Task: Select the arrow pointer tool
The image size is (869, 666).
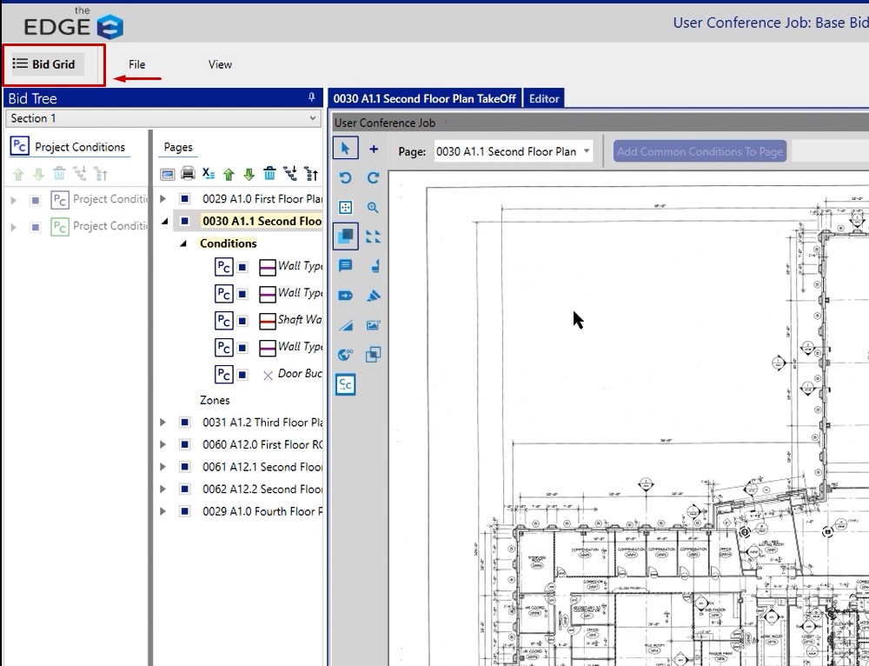Action: click(x=345, y=149)
